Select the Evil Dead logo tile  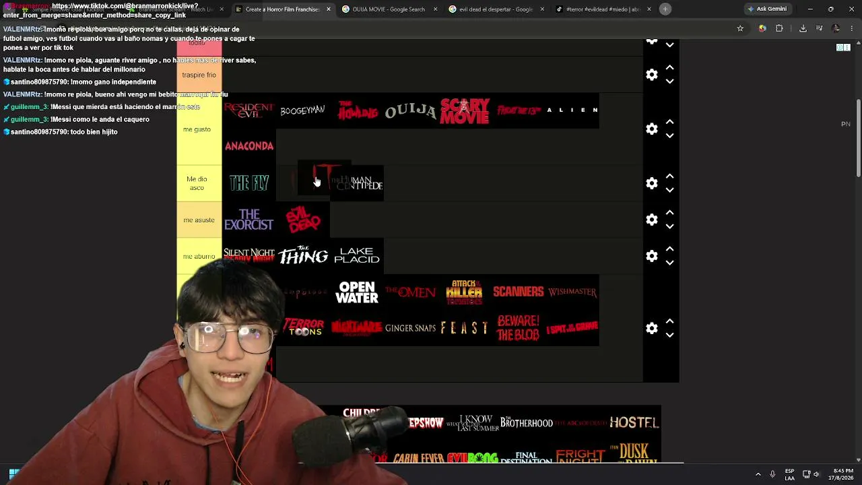(303, 220)
